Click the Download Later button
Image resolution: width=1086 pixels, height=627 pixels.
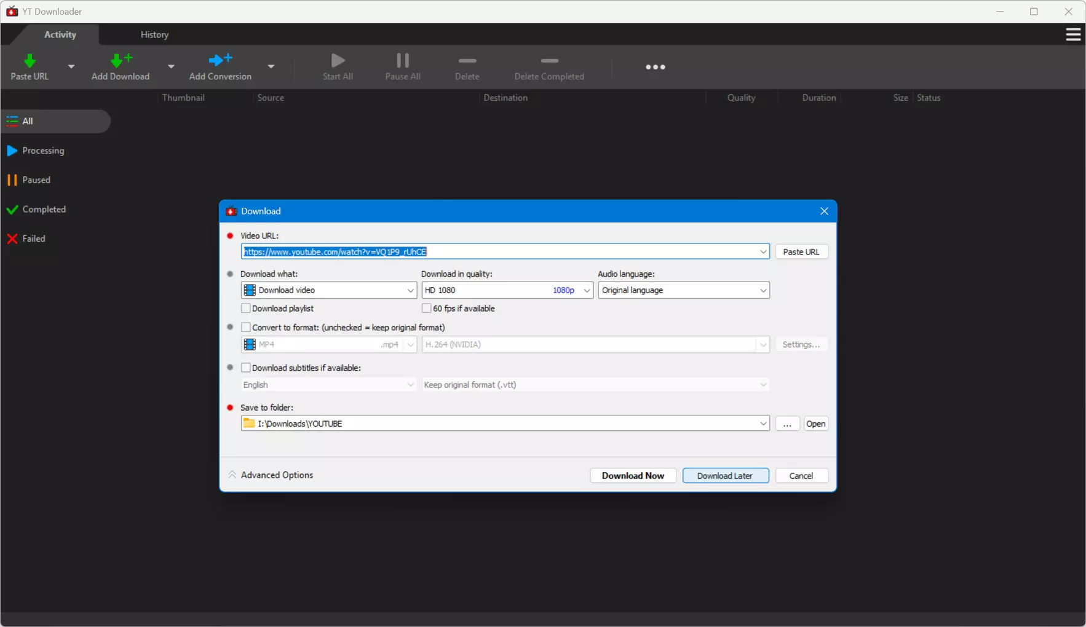click(726, 476)
